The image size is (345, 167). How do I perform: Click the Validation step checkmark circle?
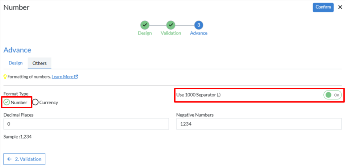point(171,25)
